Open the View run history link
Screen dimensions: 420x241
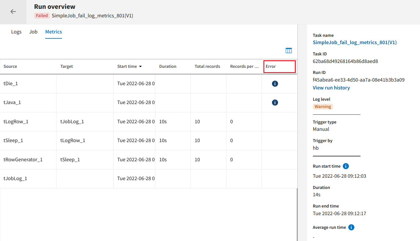(331, 88)
